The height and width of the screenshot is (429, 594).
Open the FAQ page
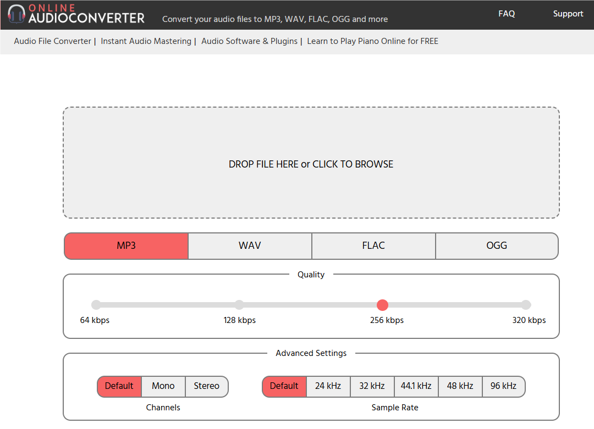507,14
